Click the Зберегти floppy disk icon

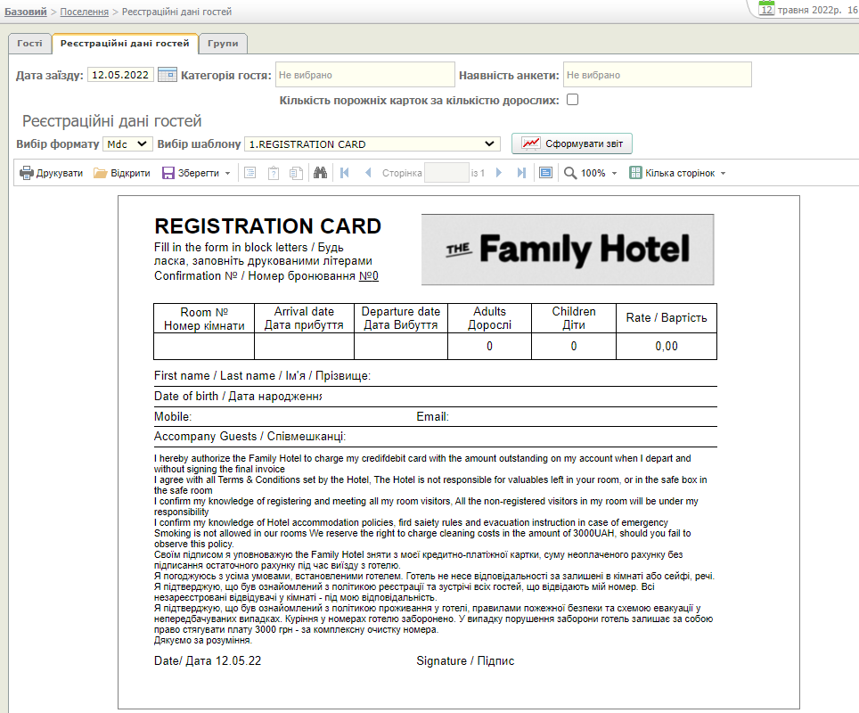tap(168, 173)
